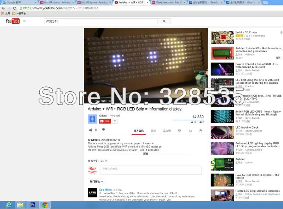The width and height of the screenshot is (283, 209).
Task: Open the YouTube guide menu icon
Action: 25,21
